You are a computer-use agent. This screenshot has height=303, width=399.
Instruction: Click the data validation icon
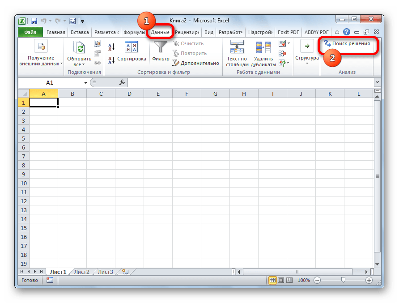tap(282, 43)
